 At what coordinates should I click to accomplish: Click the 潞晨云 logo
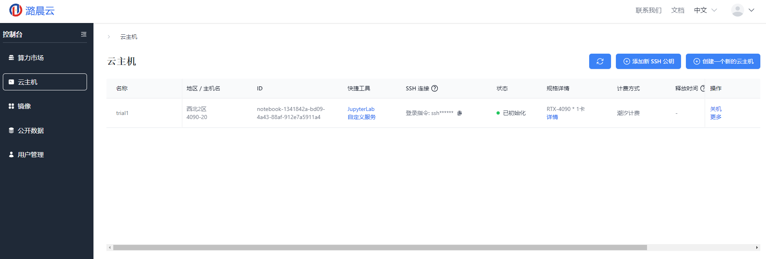(32, 10)
